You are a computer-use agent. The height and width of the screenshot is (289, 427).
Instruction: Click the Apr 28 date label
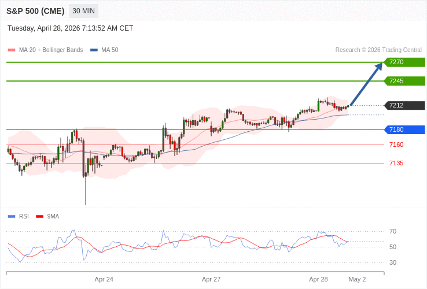318,279
